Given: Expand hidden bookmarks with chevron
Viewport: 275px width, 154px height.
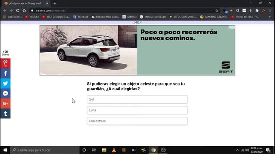Looking at the screenshot, I should [x=269, y=17].
